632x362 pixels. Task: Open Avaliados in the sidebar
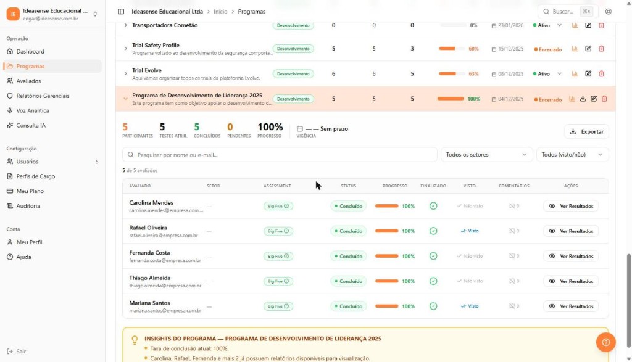coord(52,81)
